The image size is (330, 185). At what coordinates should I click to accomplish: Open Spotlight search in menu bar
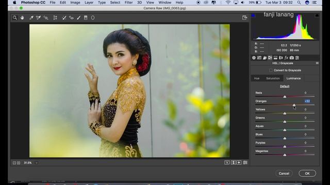[x=299, y=3]
